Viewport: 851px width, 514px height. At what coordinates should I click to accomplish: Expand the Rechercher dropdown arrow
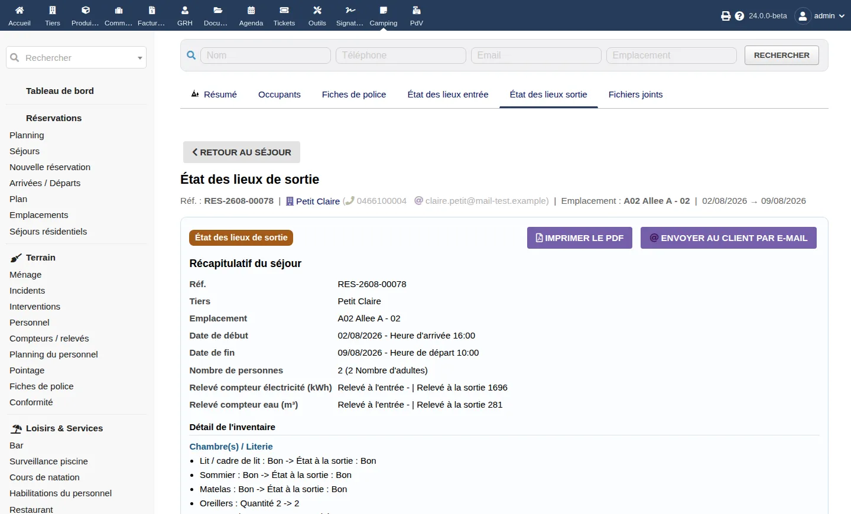point(140,58)
